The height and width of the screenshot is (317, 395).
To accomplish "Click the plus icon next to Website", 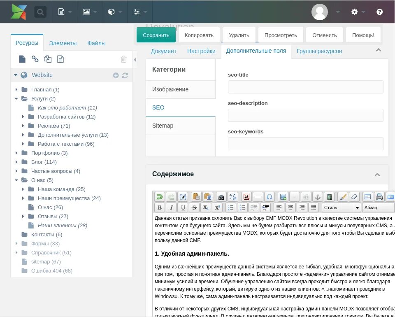I will pyautogui.click(x=116, y=75).
